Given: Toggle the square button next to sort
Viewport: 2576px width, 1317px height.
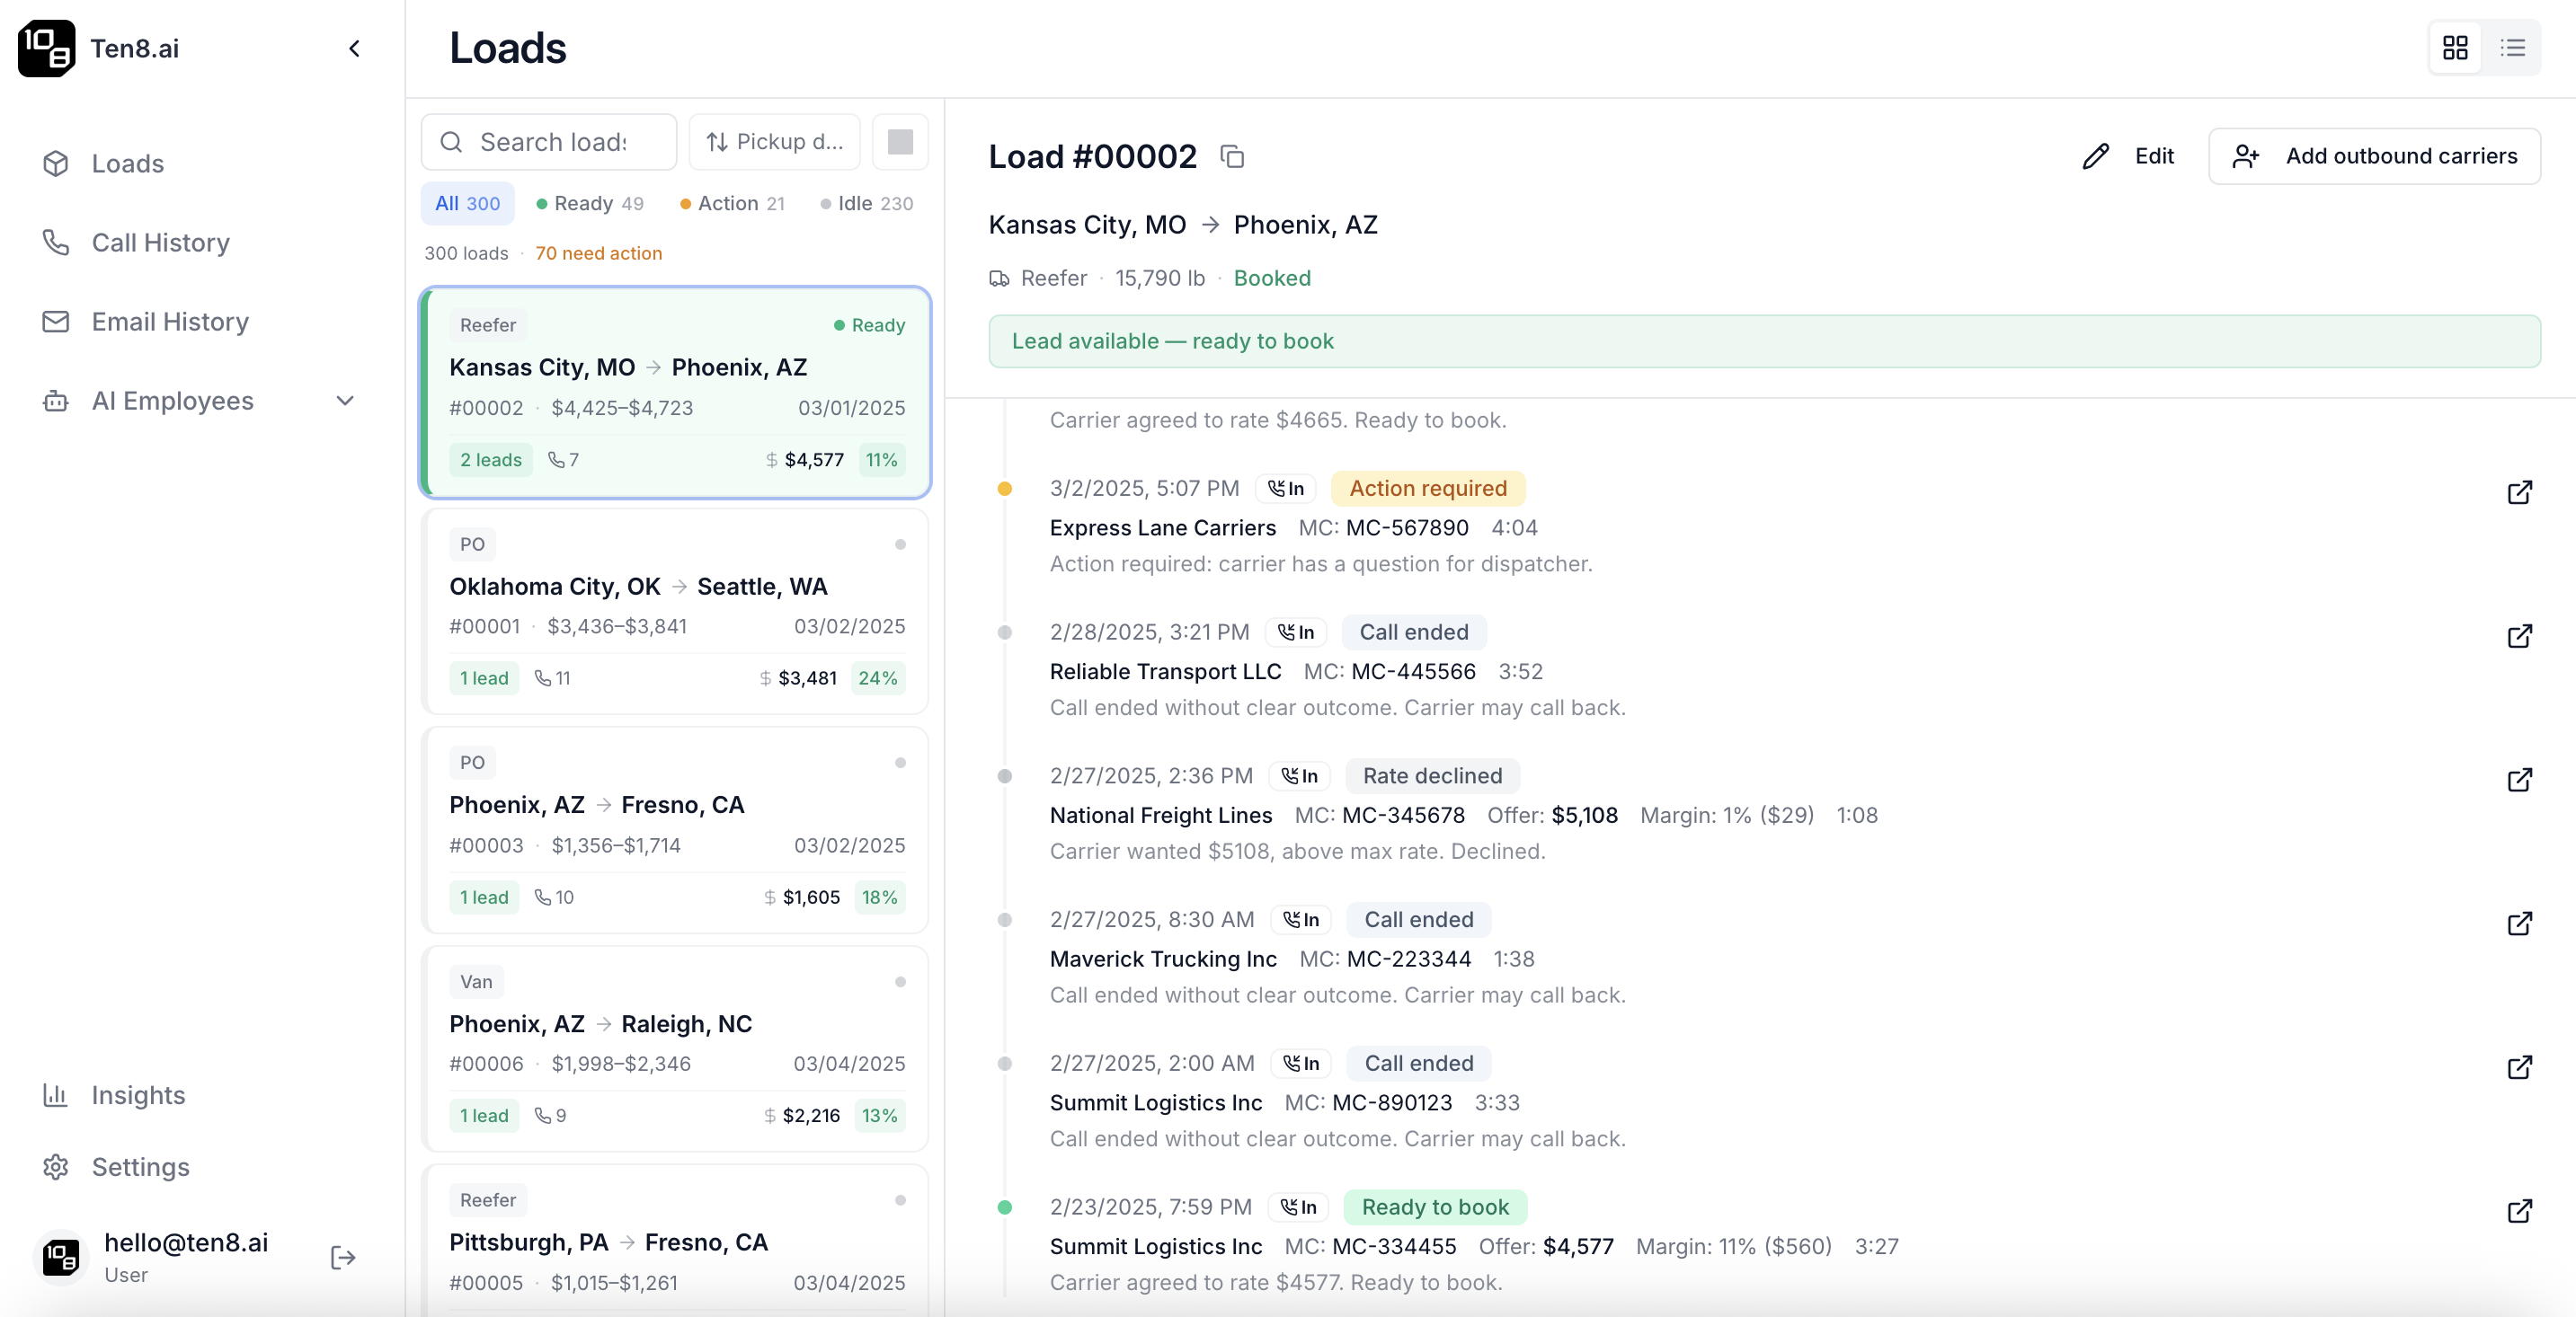Looking at the screenshot, I should point(900,142).
